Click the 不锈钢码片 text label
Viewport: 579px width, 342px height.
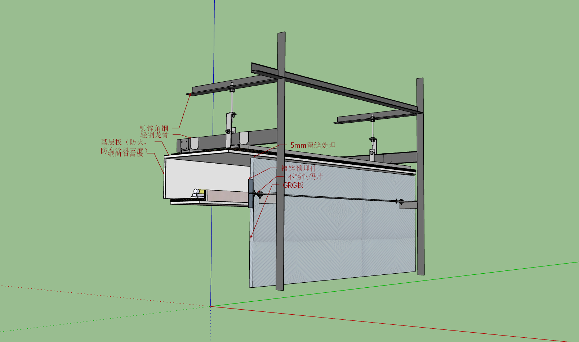305,177
